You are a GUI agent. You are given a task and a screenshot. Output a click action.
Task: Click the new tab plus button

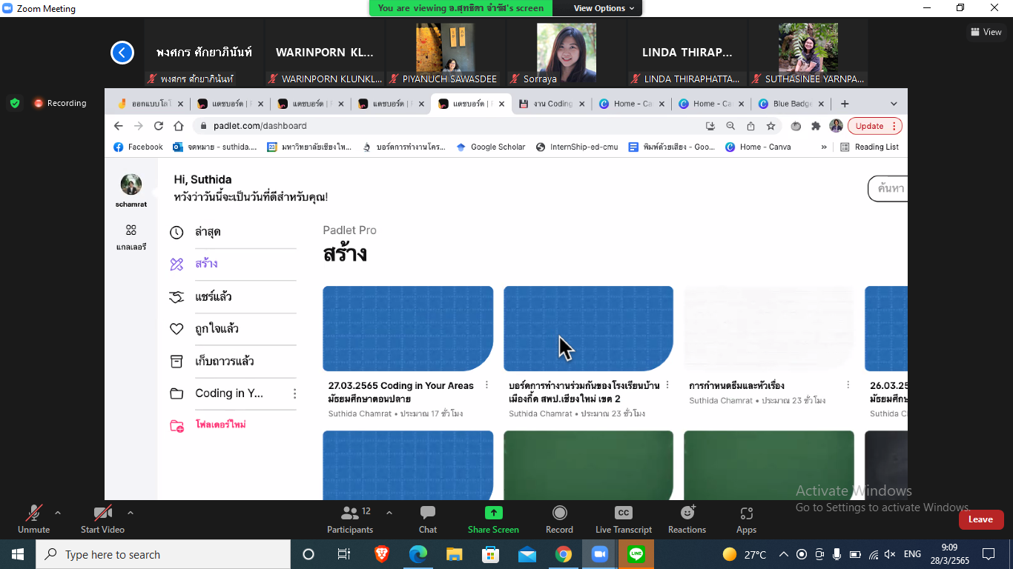tap(845, 104)
